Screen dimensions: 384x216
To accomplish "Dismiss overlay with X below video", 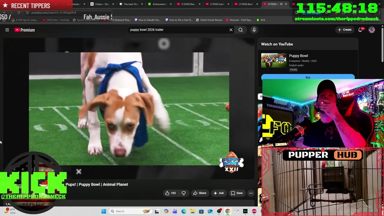I will click(x=79, y=172).
